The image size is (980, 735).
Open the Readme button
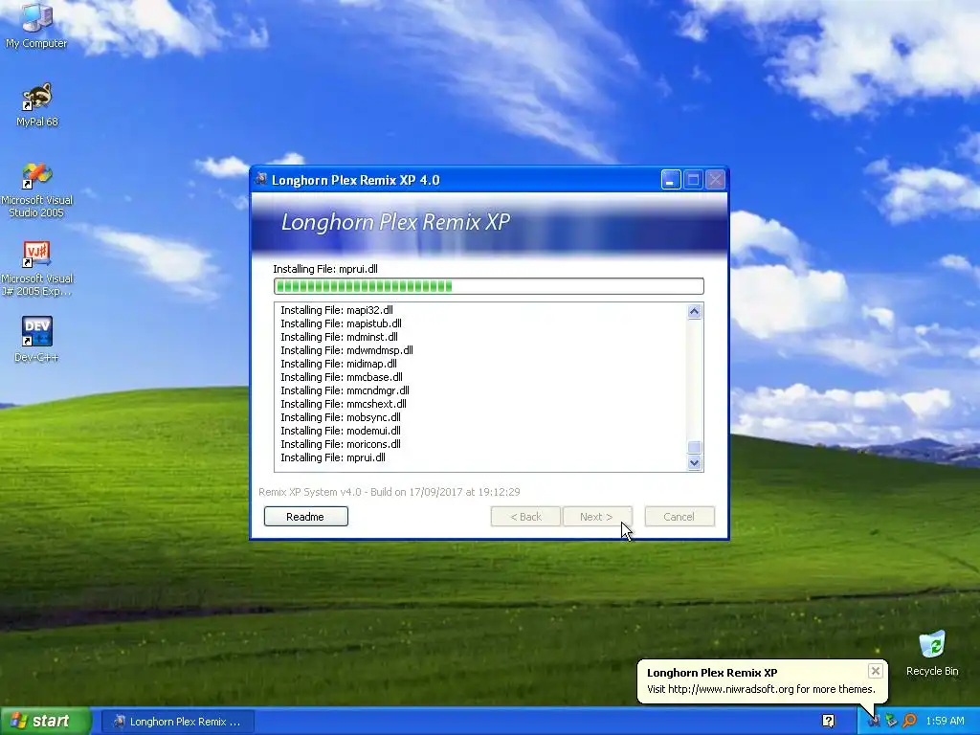click(305, 516)
